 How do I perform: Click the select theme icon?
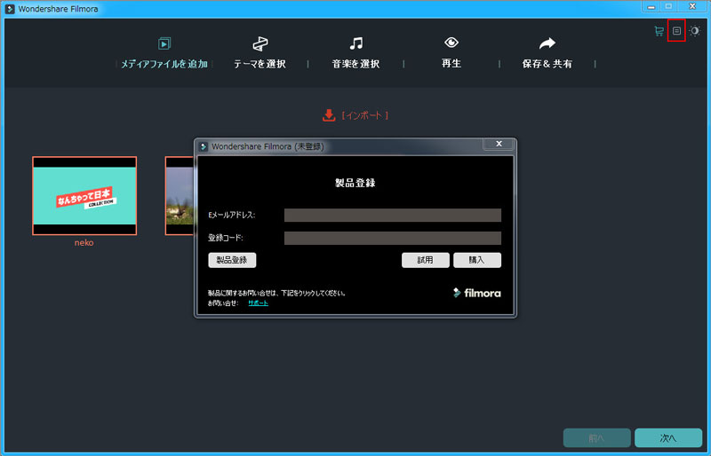pos(260,43)
